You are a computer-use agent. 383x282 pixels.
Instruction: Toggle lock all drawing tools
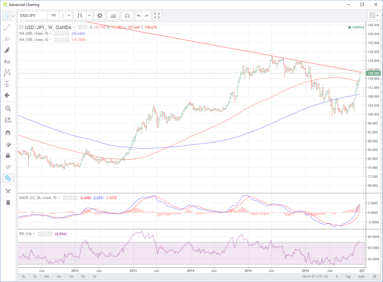(x=8, y=155)
